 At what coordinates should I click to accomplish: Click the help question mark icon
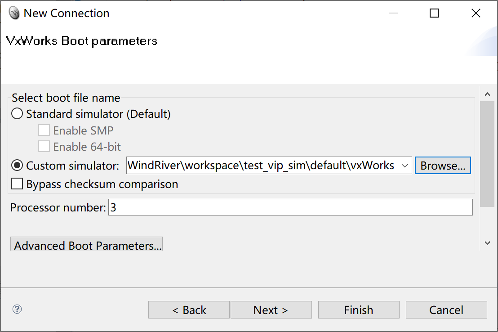click(17, 310)
